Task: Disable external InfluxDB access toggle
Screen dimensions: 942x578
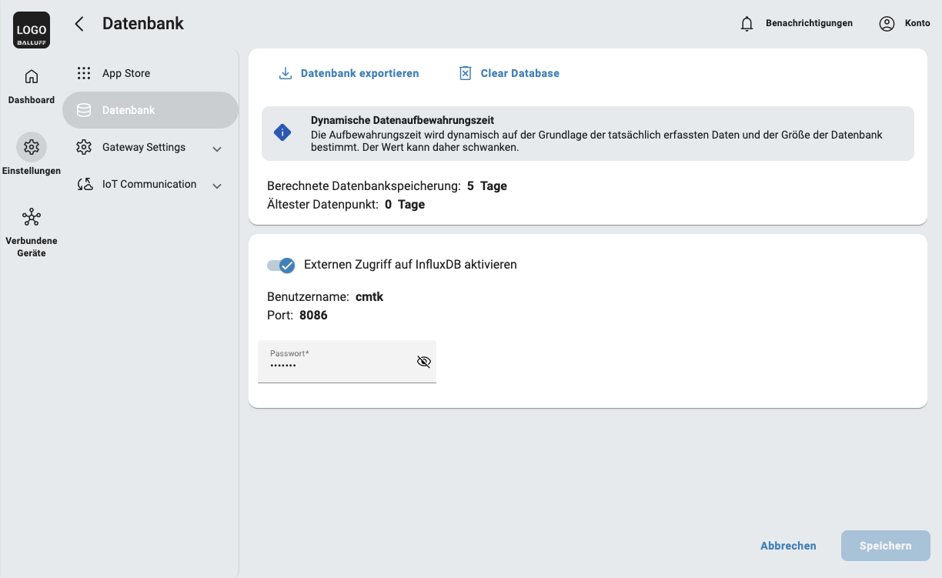Action: (281, 265)
